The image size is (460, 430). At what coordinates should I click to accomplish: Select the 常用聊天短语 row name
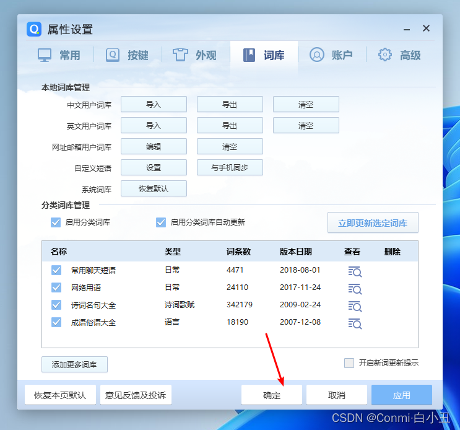(93, 270)
